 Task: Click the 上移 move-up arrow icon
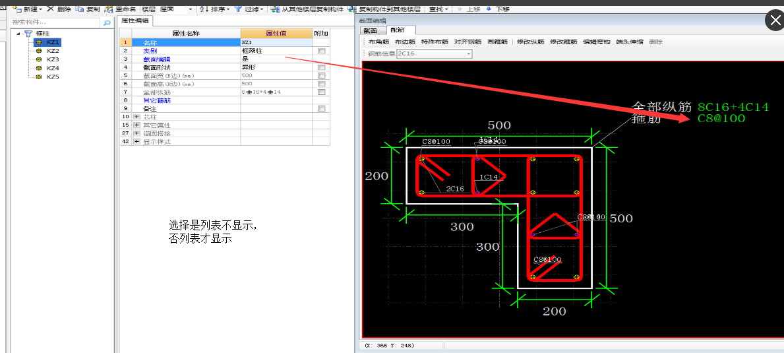pos(460,9)
